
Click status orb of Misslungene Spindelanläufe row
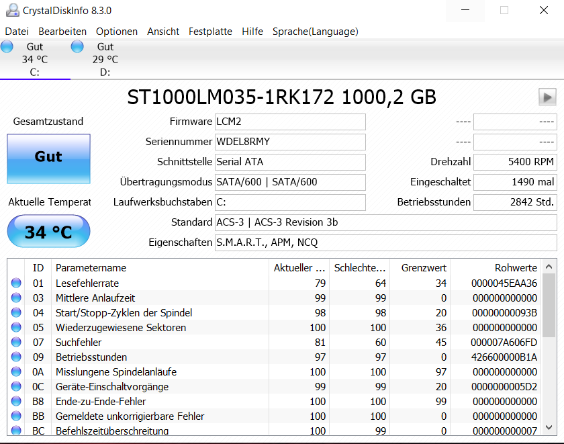pyautogui.click(x=16, y=371)
